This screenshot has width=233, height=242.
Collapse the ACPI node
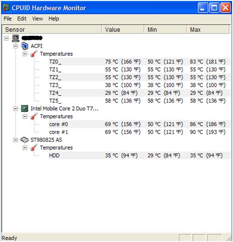[15, 46]
